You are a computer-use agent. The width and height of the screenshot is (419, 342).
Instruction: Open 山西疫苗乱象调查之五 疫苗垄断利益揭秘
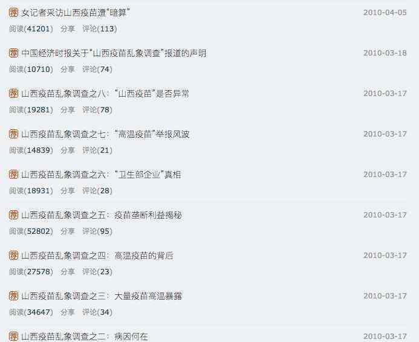click(x=102, y=215)
